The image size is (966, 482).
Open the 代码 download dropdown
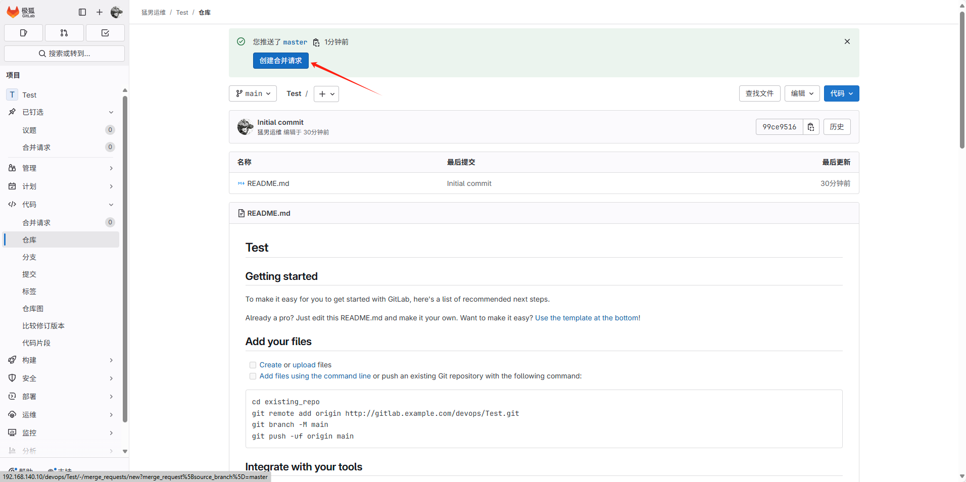840,93
